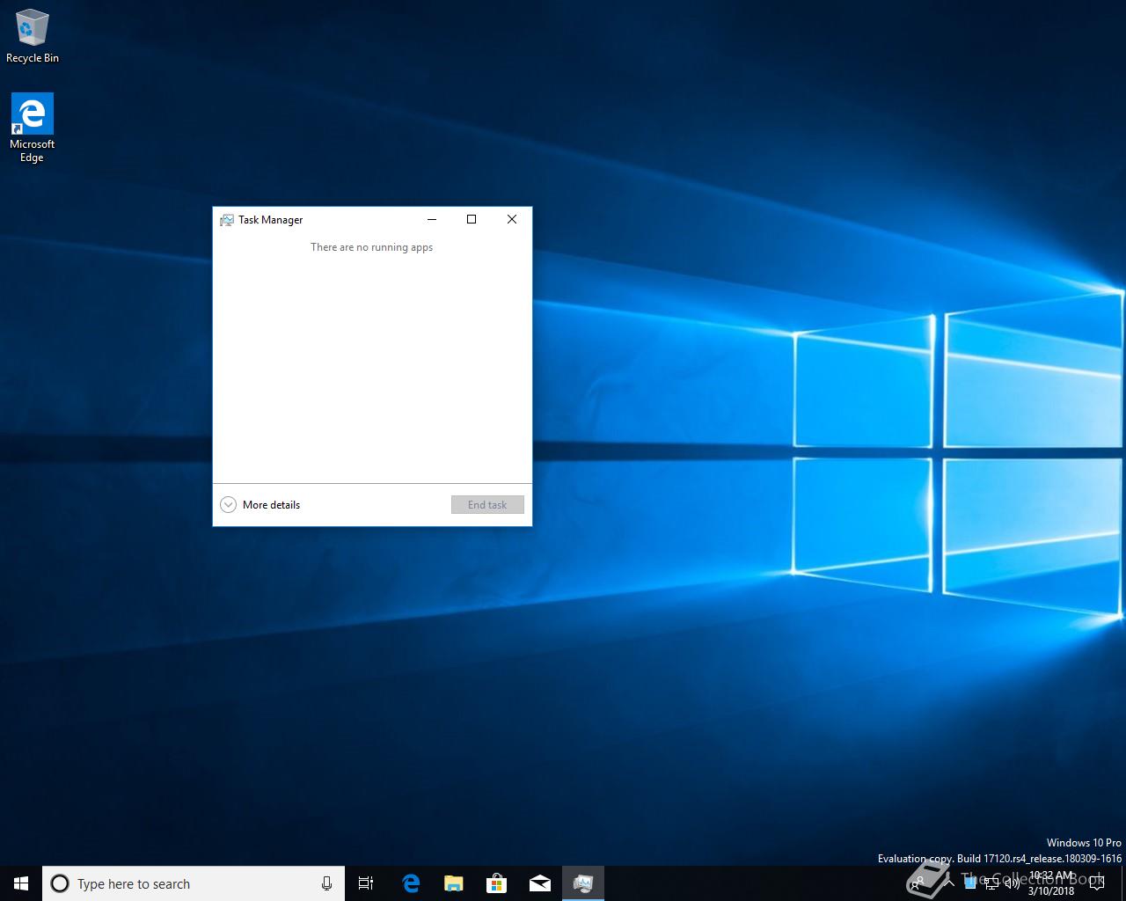This screenshot has height=901, width=1126.
Task: Activate the Cortana microphone icon
Action: (x=326, y=883)
